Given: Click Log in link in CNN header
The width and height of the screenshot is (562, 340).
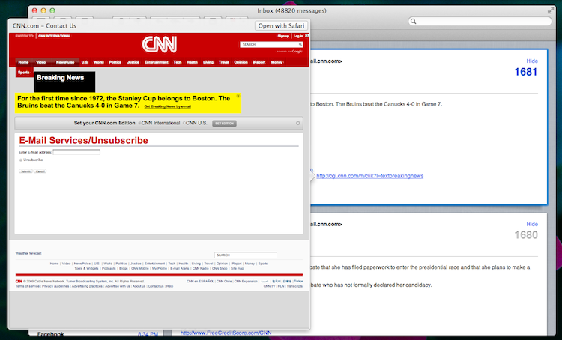Looking at the screenshot, I should (x=298, y=36).
